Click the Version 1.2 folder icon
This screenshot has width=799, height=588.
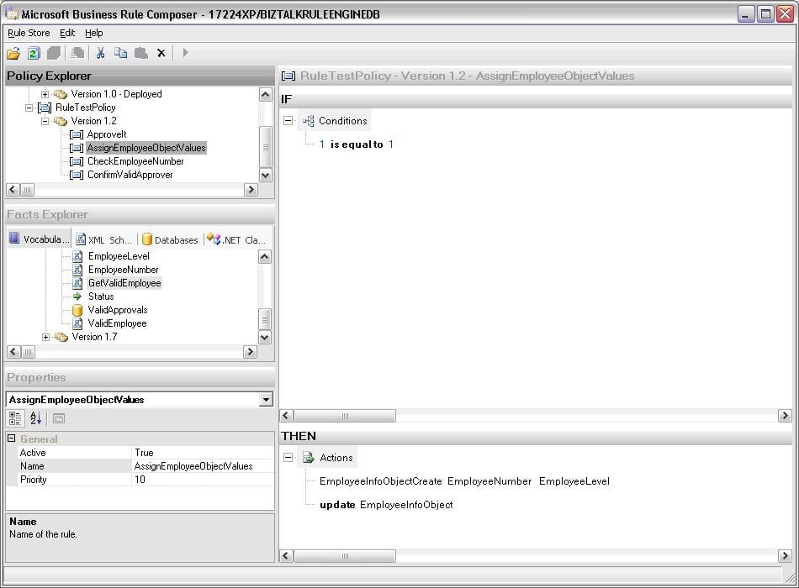coord(61,121)
